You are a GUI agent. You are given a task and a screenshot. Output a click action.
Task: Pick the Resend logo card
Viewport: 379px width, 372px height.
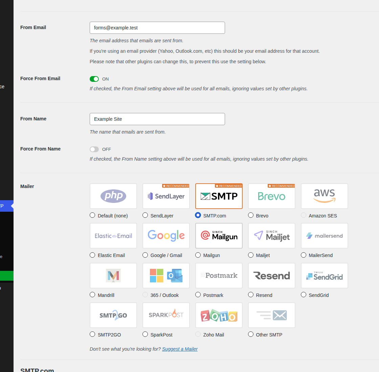[272, 276]
